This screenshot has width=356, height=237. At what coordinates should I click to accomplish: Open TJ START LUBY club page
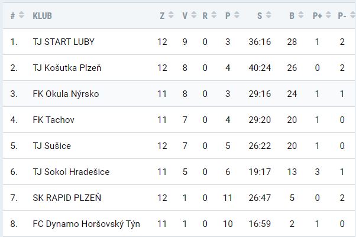(x=63, y=42)
